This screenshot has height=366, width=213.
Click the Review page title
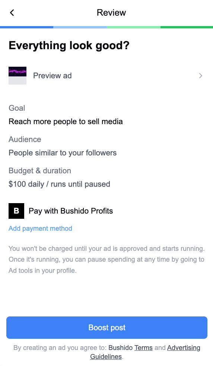click(x=111, y=13)
